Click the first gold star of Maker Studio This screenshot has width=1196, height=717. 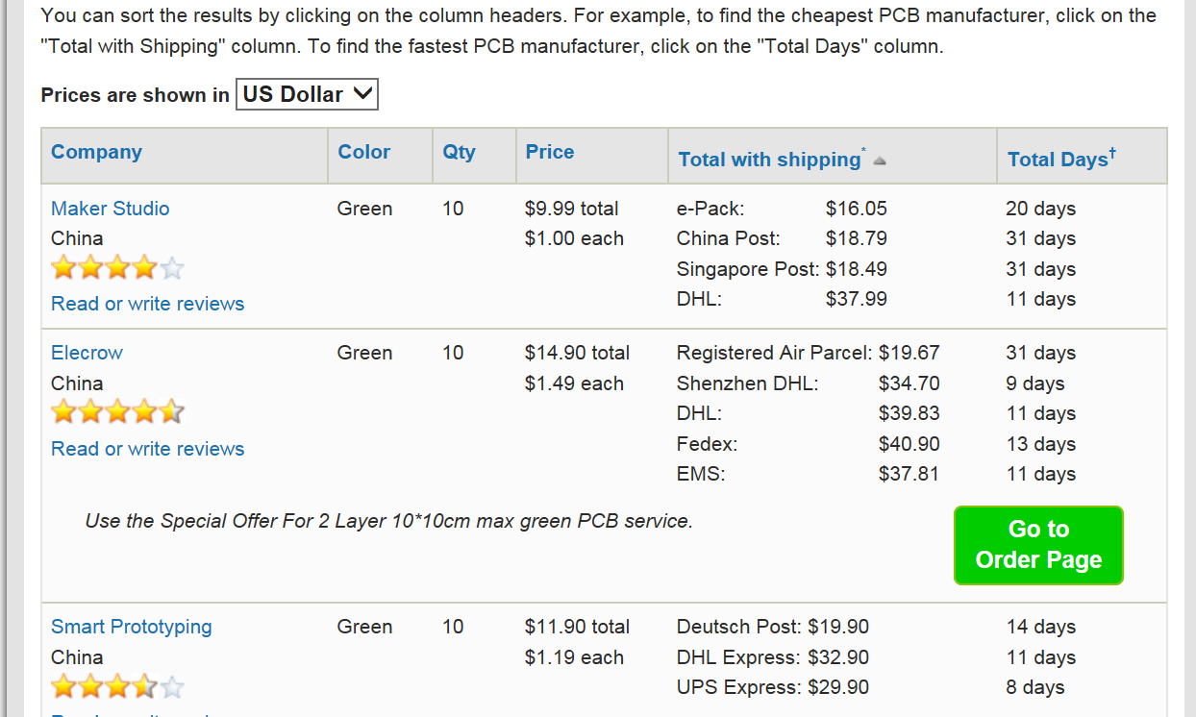click(63, 268)
